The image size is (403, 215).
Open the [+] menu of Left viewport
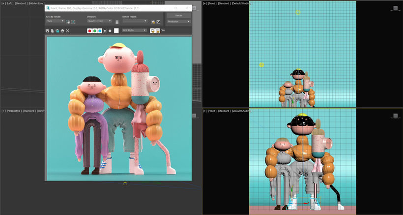coord(3,3)
